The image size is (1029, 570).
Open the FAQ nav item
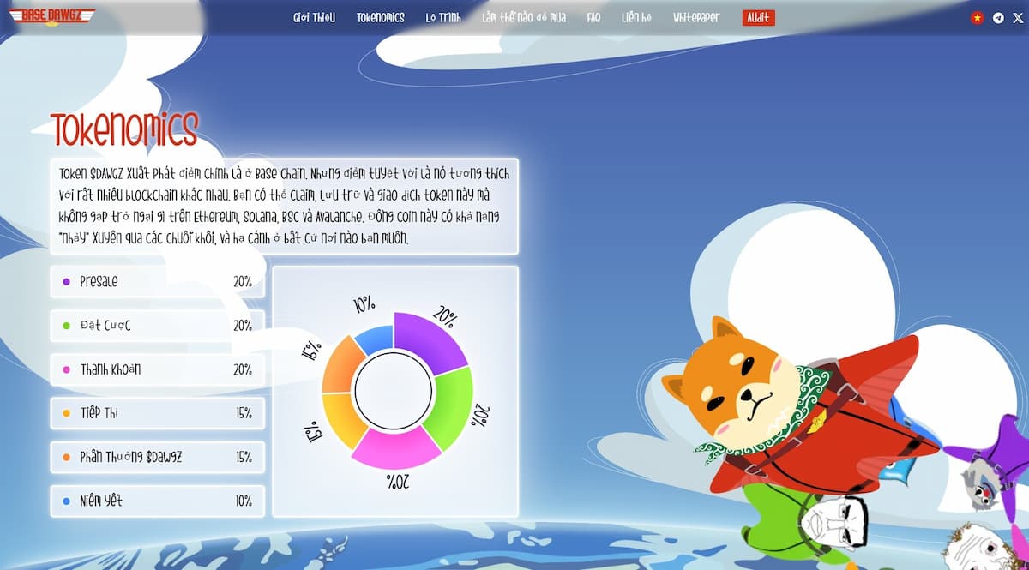click(593, 17)
